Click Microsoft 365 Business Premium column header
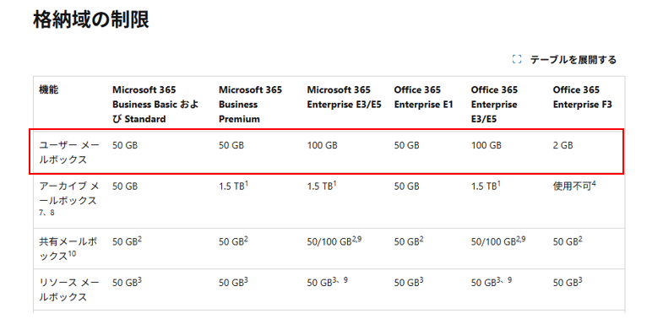 tap(250, 105)
